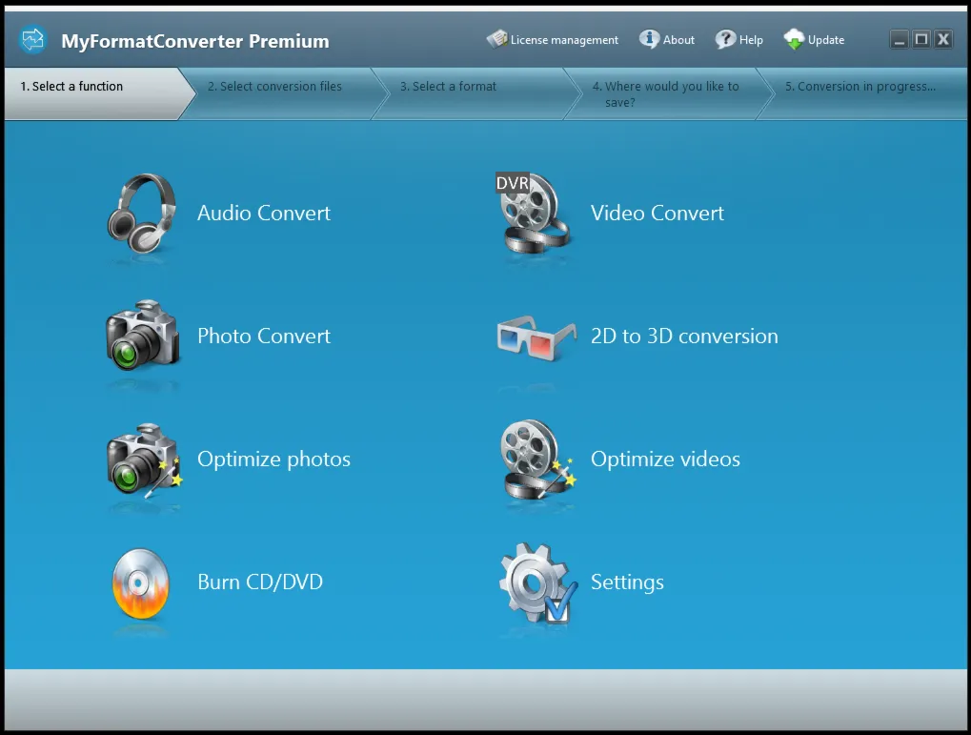
Task: Choose the Video Convert label
Action: (657, 214)
